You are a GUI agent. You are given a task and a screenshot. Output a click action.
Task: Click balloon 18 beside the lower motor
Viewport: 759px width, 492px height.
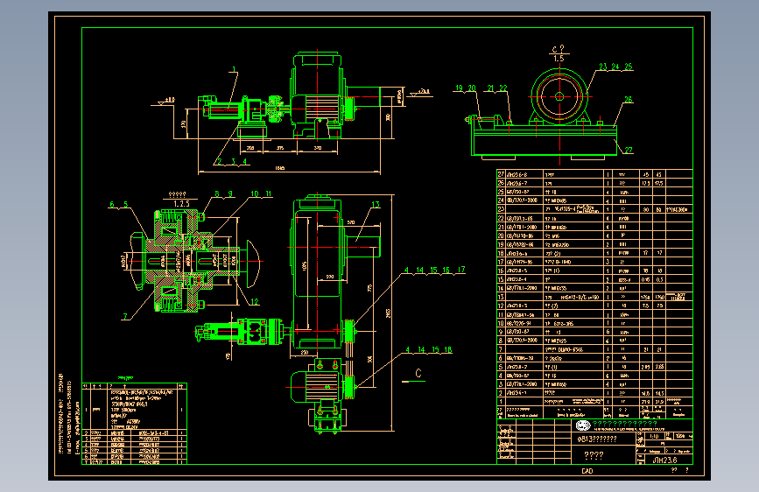coord(447,349)
